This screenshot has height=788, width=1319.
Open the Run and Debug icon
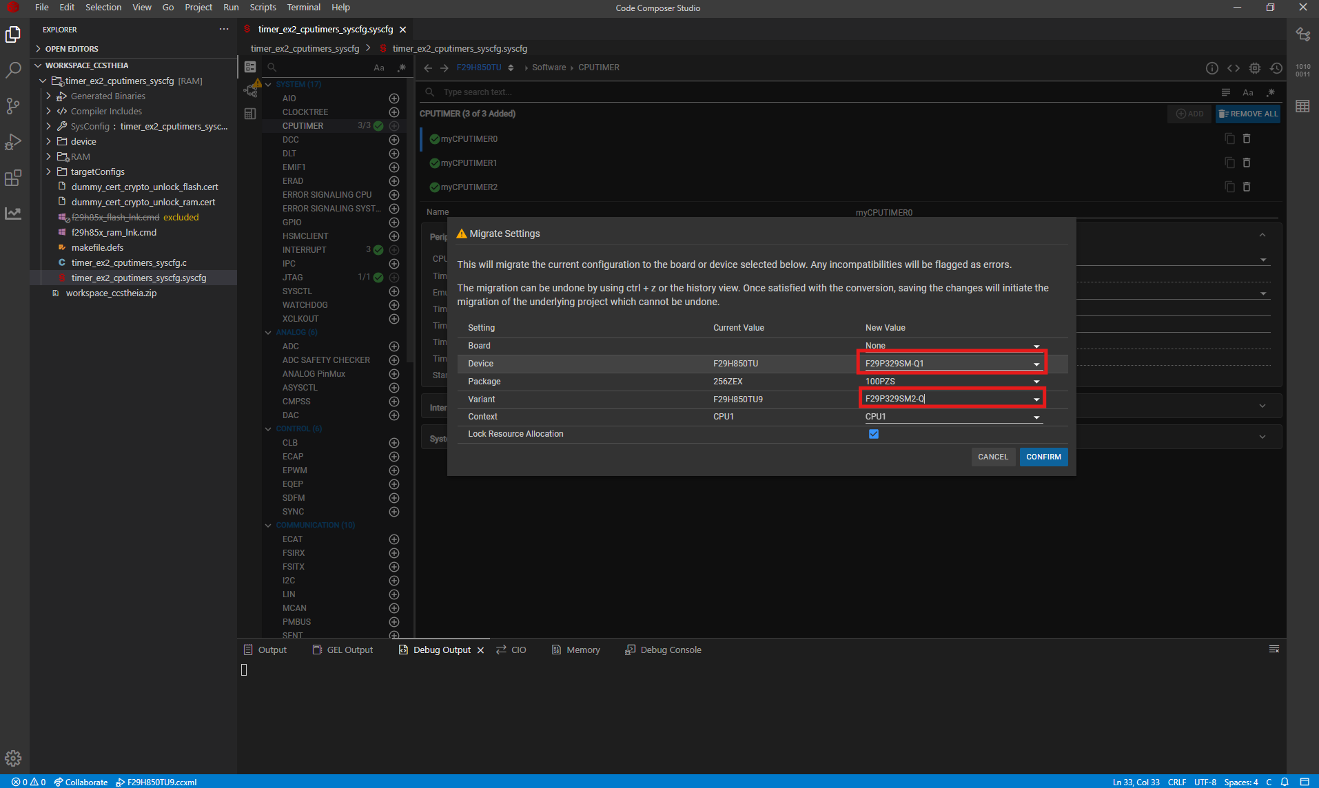[13, 142]
